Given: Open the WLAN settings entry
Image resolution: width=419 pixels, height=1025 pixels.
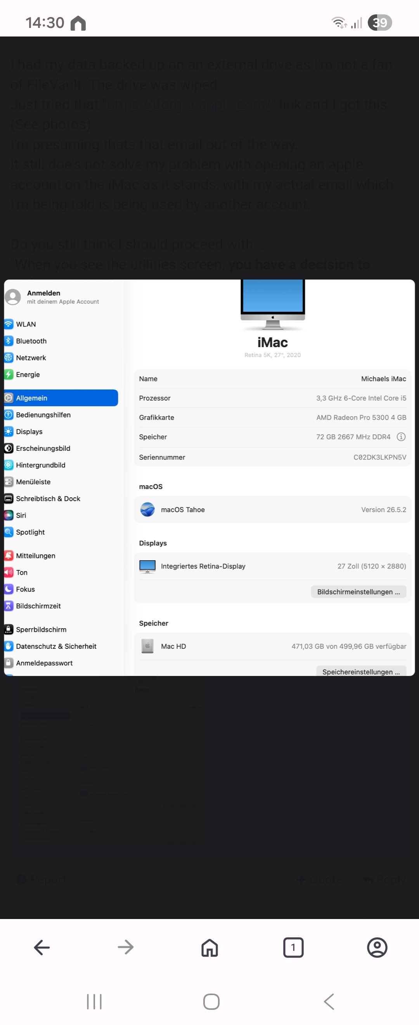Looking at the screenshot, I should tap(61, 324).
